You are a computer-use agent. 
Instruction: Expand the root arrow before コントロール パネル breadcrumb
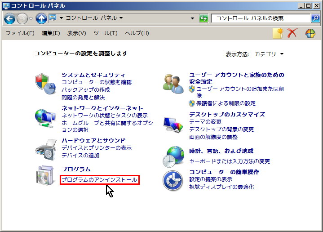pyautogui.click(x=61, y=18)
